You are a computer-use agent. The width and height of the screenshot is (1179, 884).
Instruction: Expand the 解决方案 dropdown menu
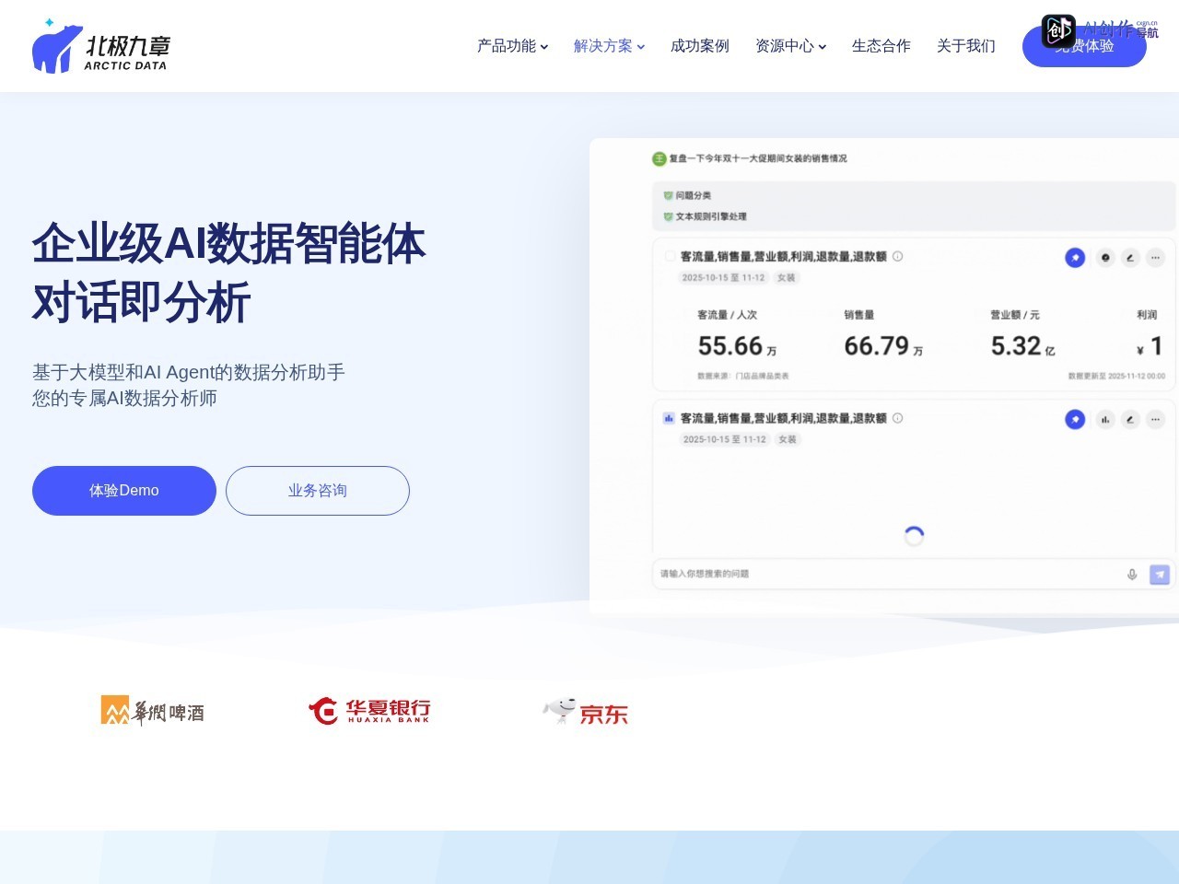click(x=610, y=46)
